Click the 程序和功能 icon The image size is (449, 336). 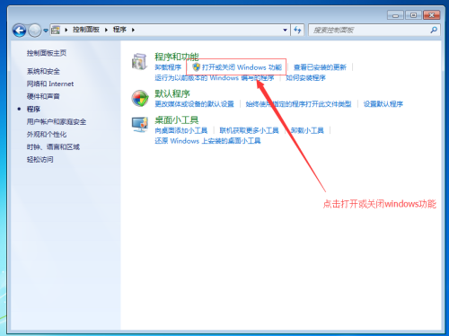click(139, 62)
